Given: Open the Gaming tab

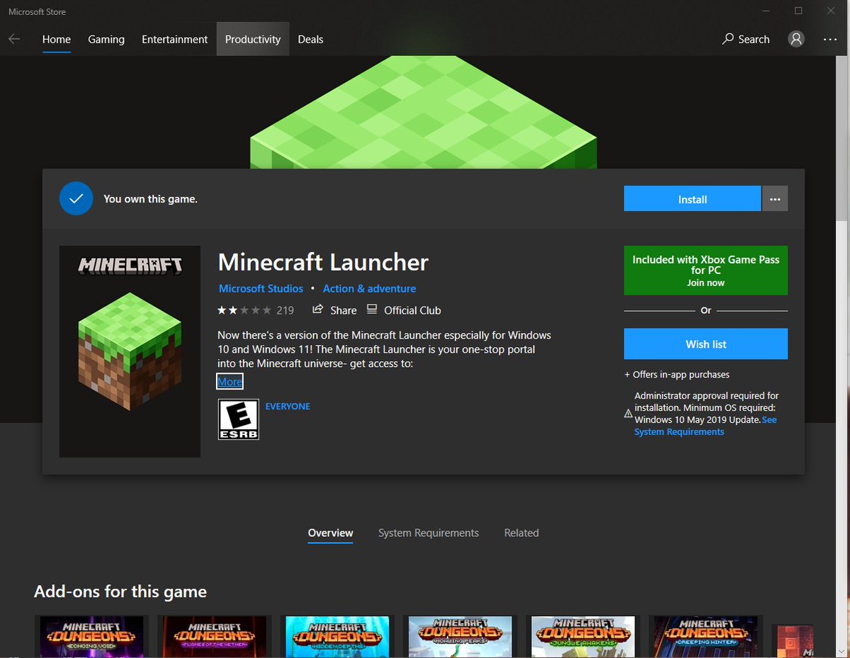Looking at the screenshot, I should click(x=106, y=40).
